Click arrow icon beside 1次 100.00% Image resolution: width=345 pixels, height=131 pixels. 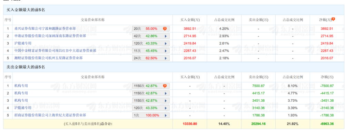click(x=166, y=115)
